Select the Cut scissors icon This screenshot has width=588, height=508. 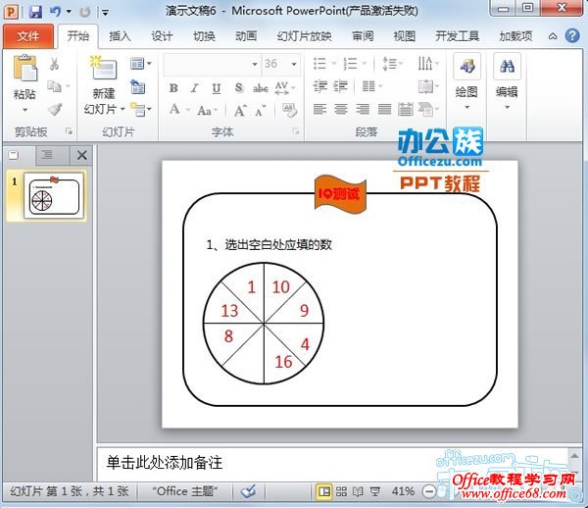click(x=55, y=65)
